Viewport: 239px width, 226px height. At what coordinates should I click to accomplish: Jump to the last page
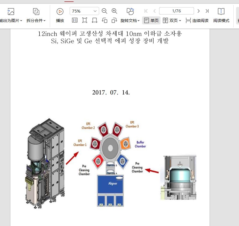coord(207,11)
